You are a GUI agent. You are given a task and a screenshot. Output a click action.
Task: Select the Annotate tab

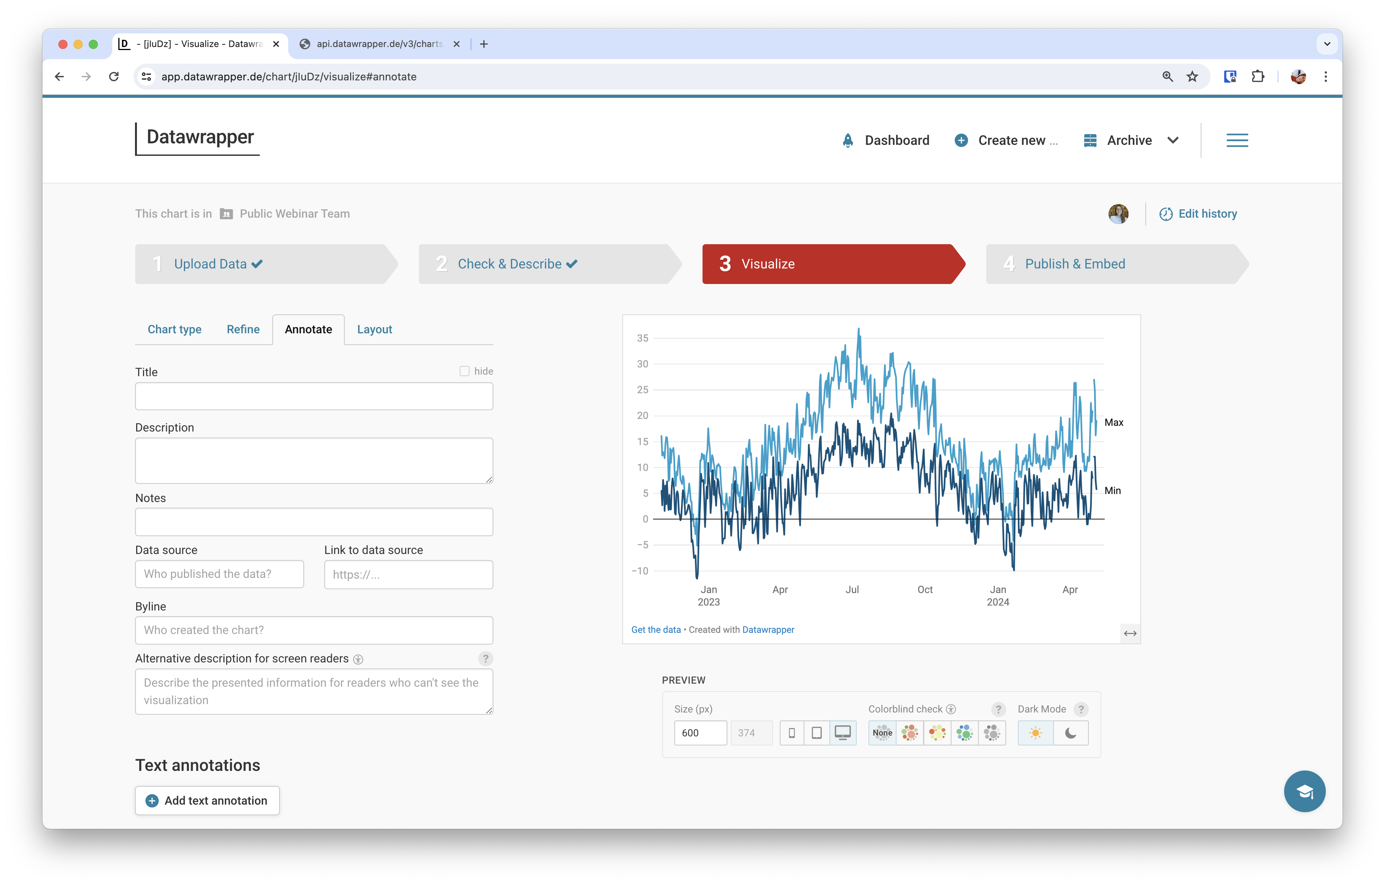pos(308,330)
